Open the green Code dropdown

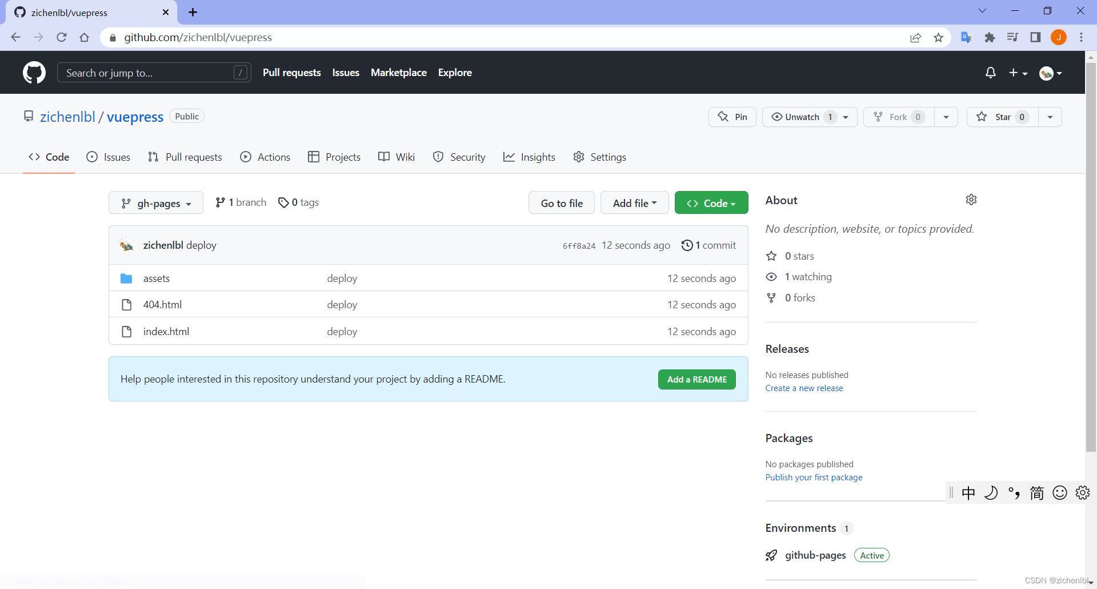[711, 203]
